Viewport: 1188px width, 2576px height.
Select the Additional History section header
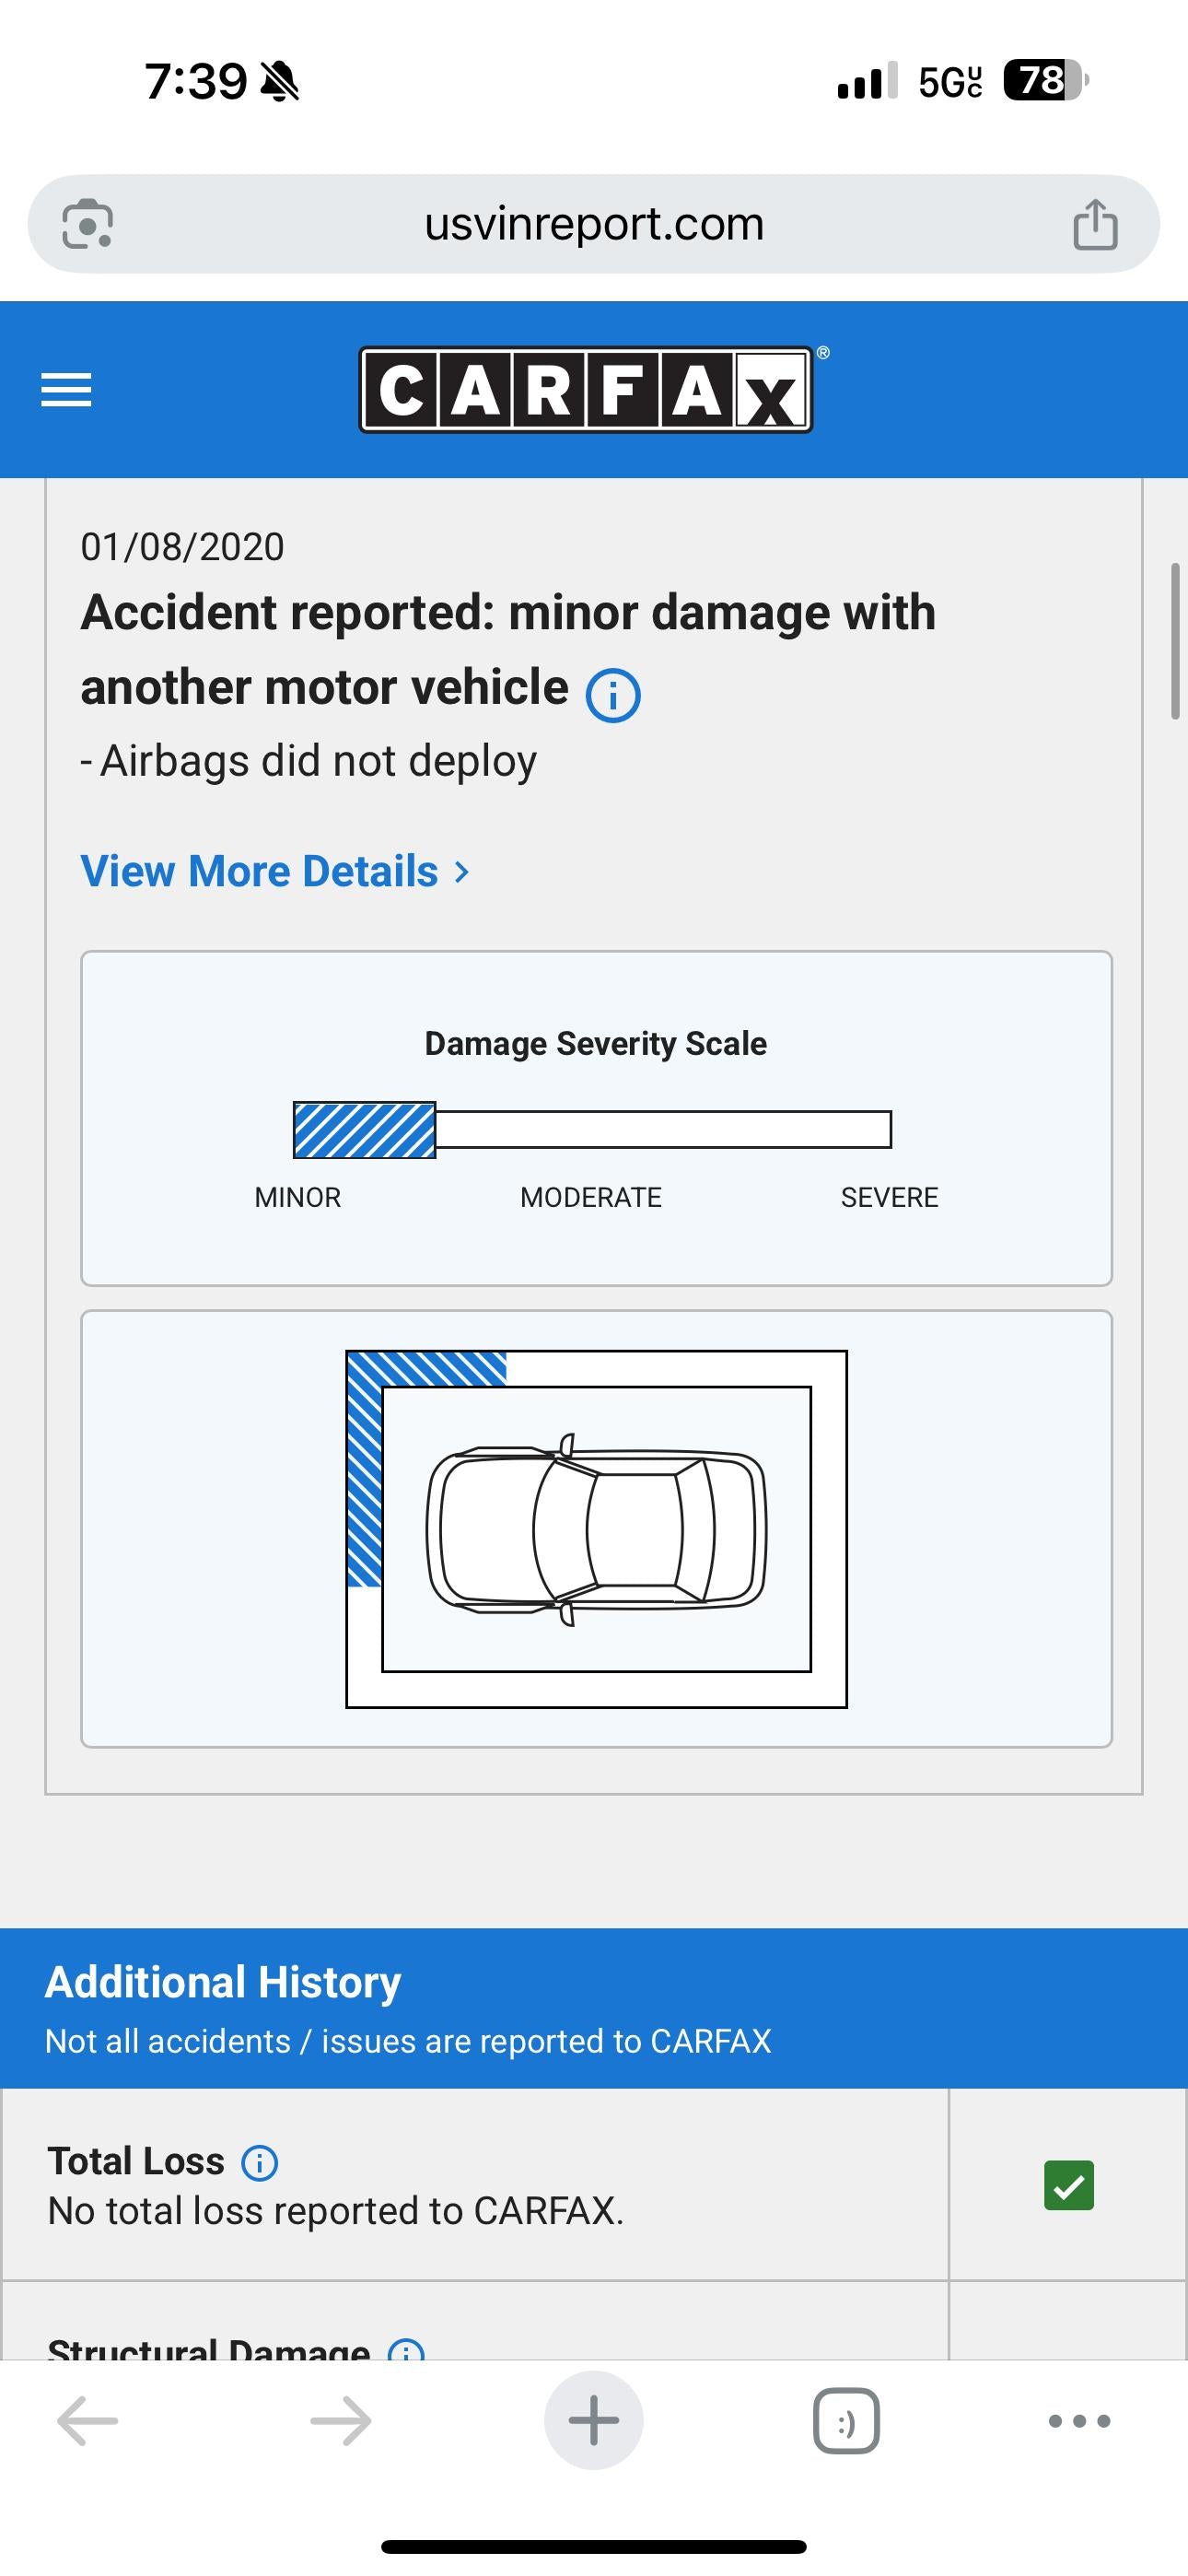click(222, 1982)
